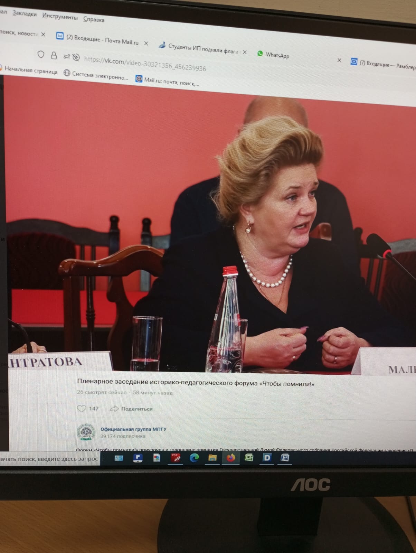Open the red PDF editor taskbar icon
Image resolution: width=416 pixels, height=553 pixels.
pos(176,458)
